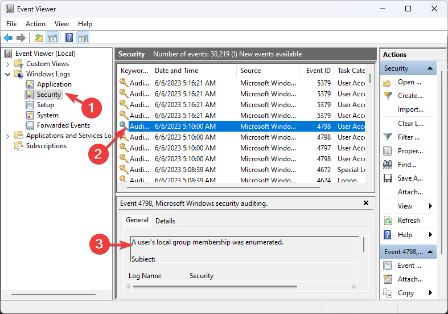Collapse the Security actions section header
This screenshot has width=448, height=314.
430,68
